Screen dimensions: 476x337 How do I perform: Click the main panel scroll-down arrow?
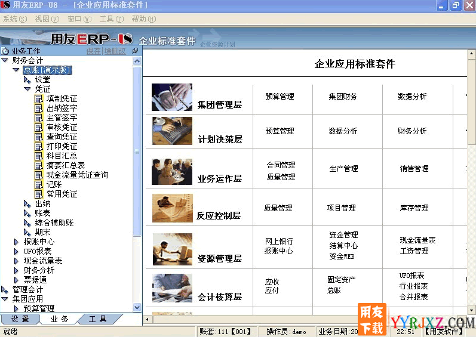(x=471, y=310)
